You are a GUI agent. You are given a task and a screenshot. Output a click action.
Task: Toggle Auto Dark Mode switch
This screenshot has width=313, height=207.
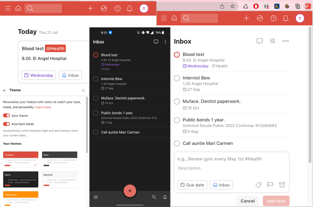tap(6, 124)
